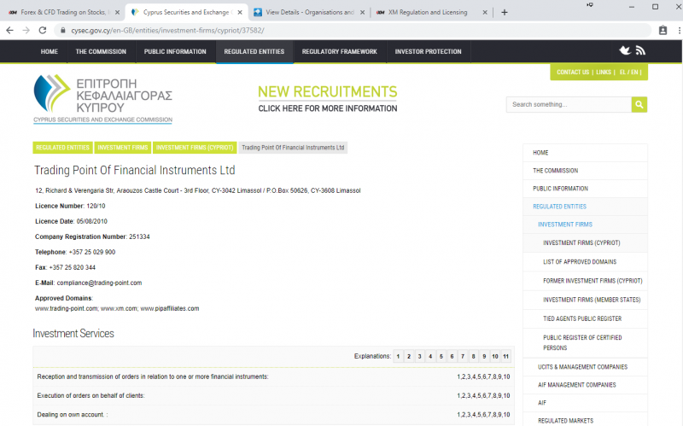Screen dimensions: 683x426
Task: Open a new tab with the plus icon
Action: 505,12
